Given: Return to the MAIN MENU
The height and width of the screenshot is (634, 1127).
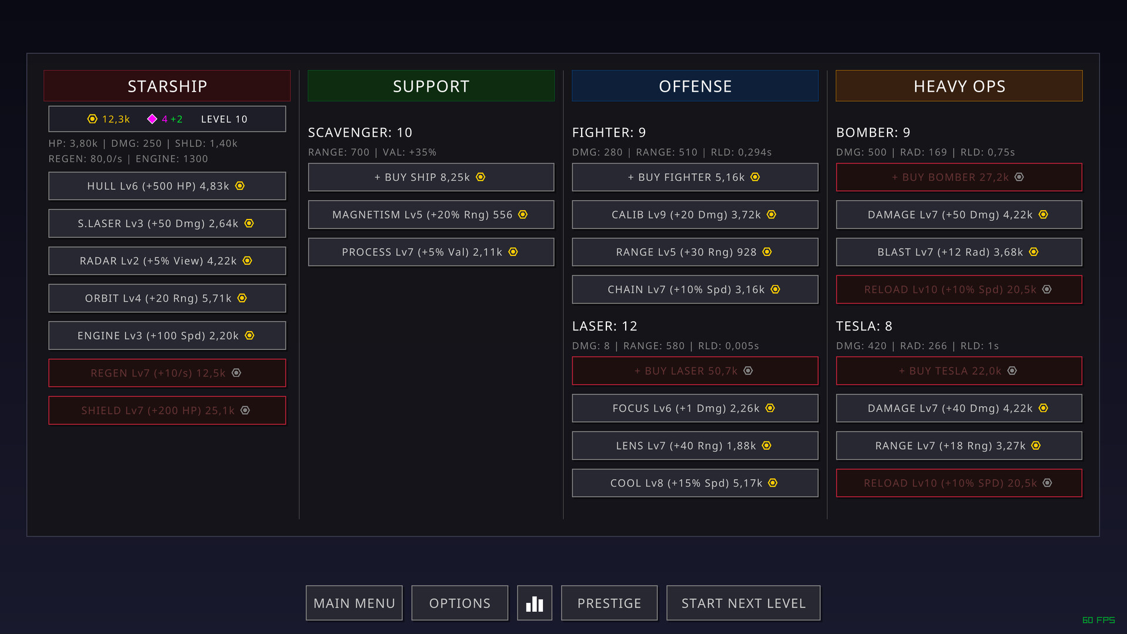Looking at the screenshot, I should tap(354, 603).
